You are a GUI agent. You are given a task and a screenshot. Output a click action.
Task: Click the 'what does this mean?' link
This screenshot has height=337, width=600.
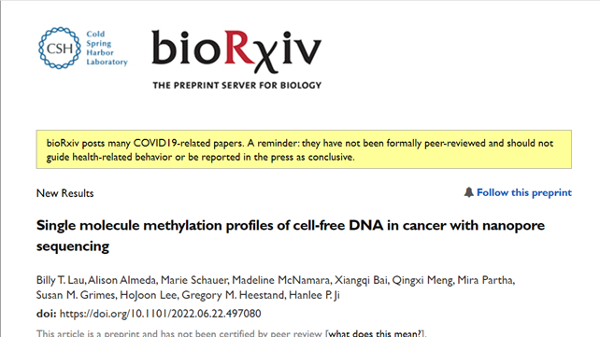pyautogui.click(x=375, y=333)
